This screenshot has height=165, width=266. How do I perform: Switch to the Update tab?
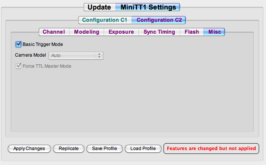tap(99, 7)
